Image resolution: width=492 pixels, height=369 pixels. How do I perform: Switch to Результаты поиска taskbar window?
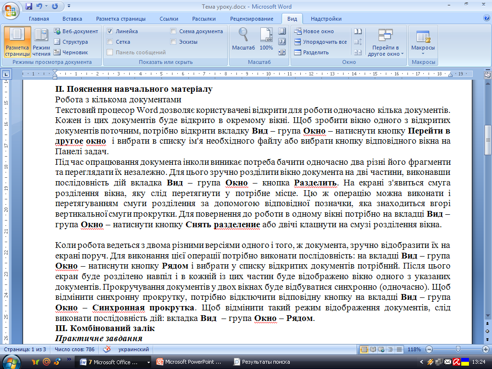click(262, 362)
